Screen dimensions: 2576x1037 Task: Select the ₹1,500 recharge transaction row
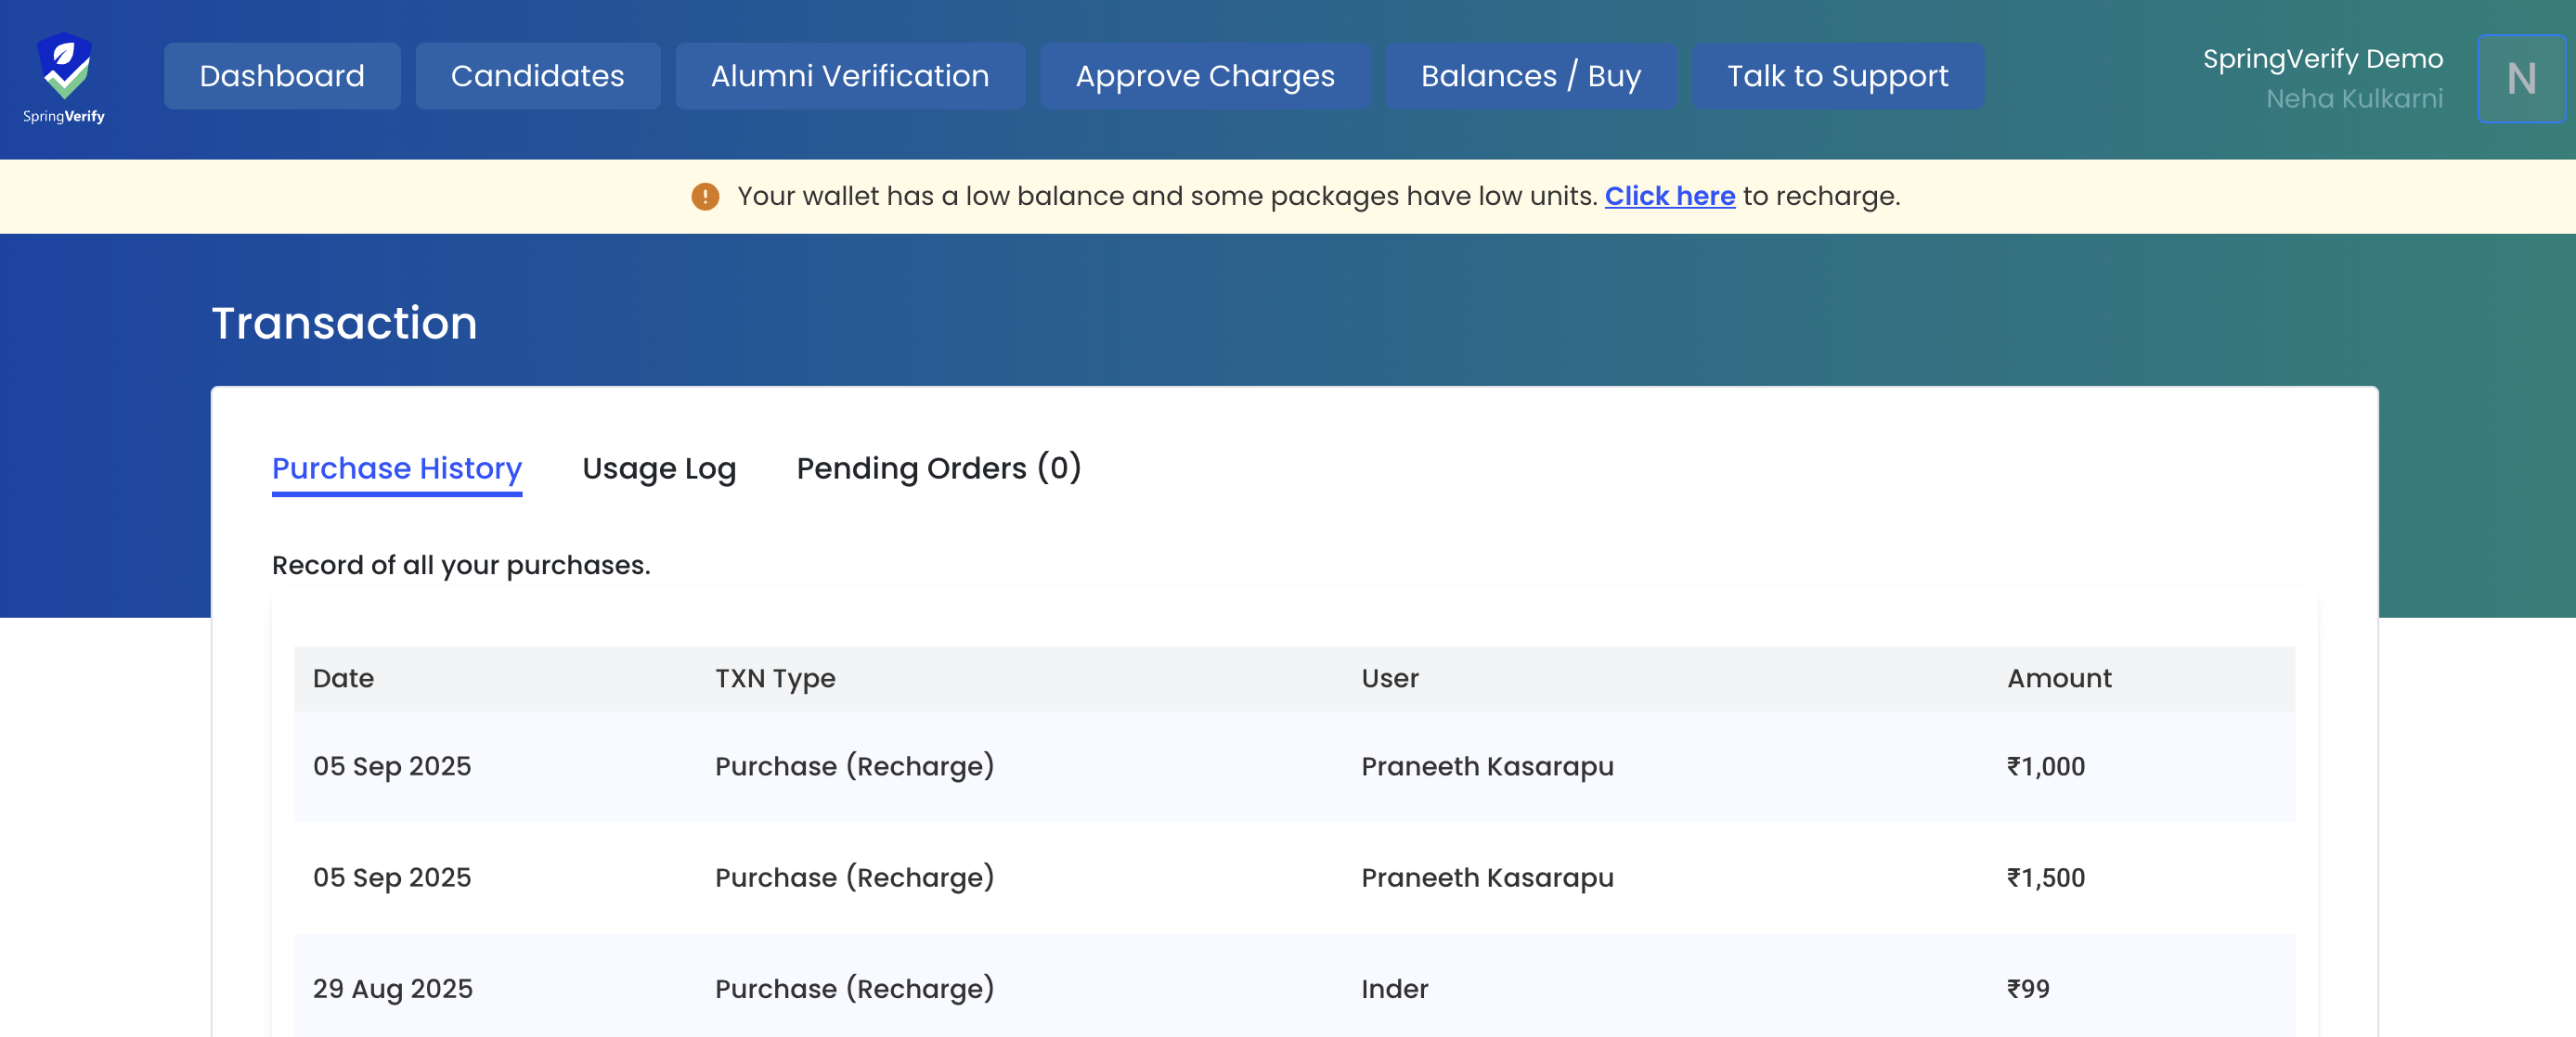[1293, 877]
